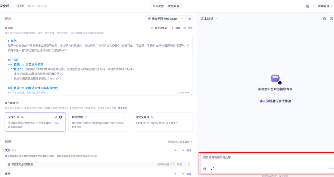This screenshot has width=334, height=177.
Task: Expand the chat input with the arrows icon
Action: click(x=213, y=169)
